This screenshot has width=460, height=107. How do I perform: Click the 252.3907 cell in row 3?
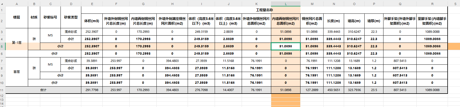click(92, 32)
